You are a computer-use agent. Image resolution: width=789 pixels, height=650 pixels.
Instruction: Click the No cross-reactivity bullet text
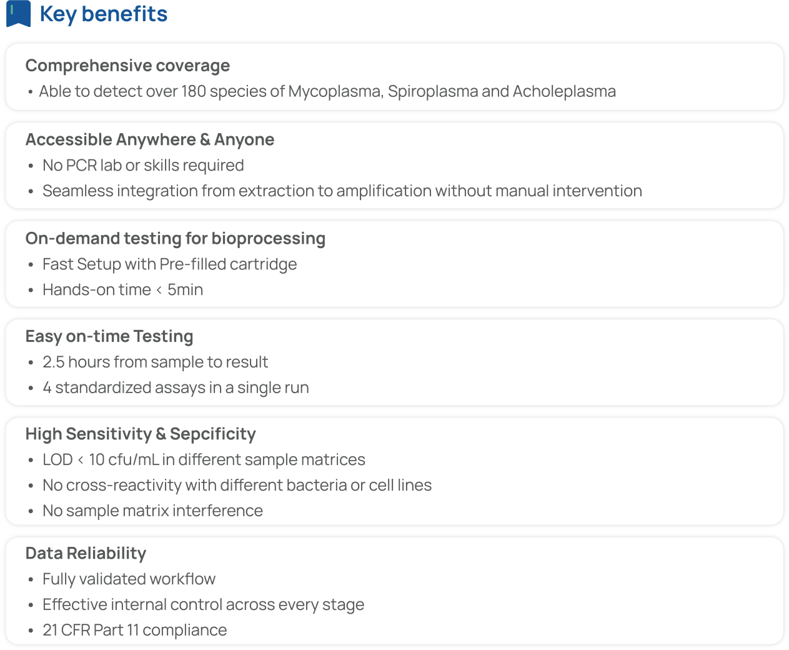[237, 485]
